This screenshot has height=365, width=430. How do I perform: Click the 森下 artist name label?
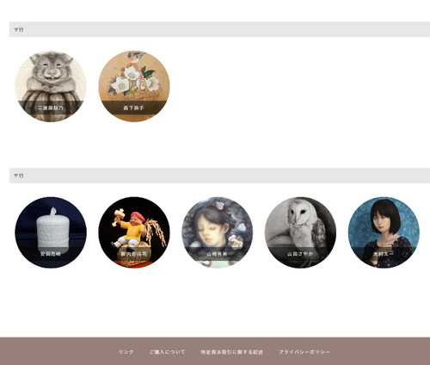pos(133,108)
